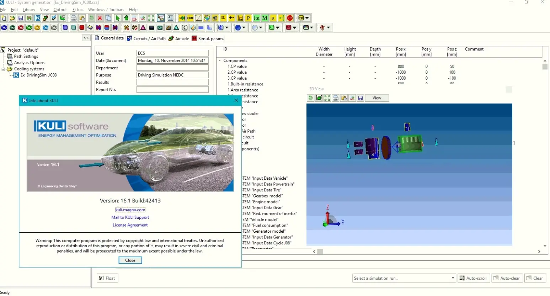Screen dimensions: 550x296
Task: Click the New file icon in toolbar
Action: 4,18
